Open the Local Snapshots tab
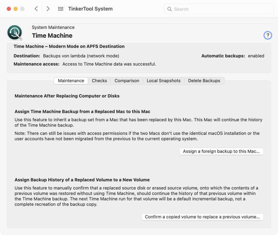278x235 pixels. tap(163, 81)
